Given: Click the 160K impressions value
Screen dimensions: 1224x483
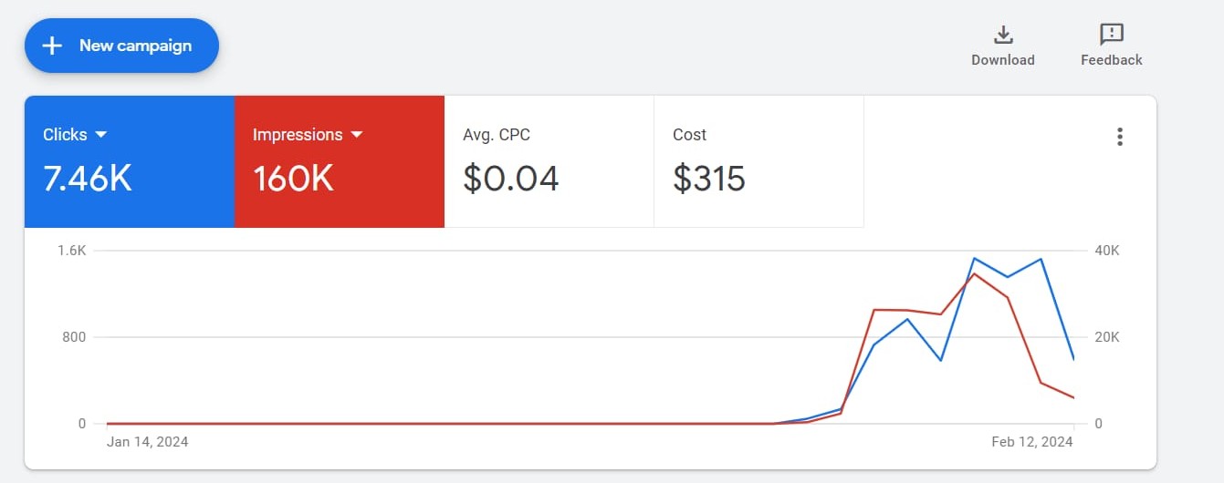Looking at the screenshot, I should 293,179.
